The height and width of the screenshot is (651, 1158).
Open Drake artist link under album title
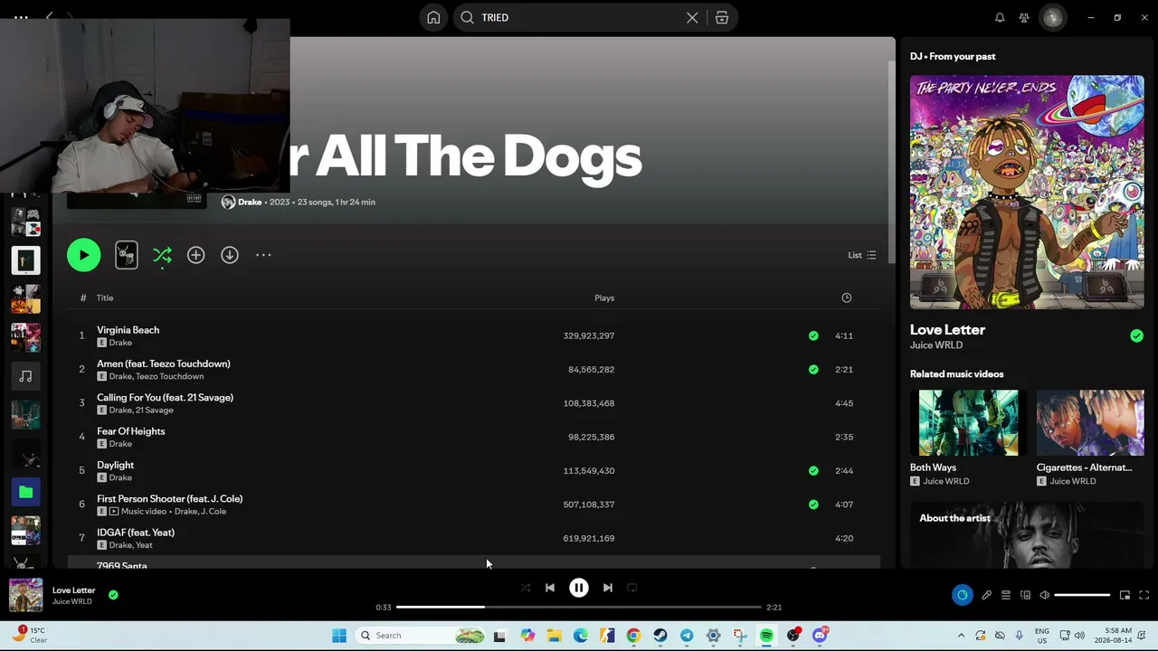point(250,202)
